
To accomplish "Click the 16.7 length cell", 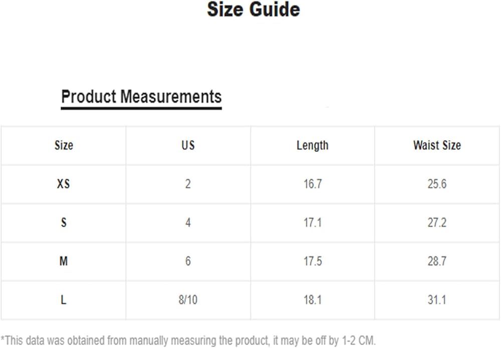I will coord(313,184).
